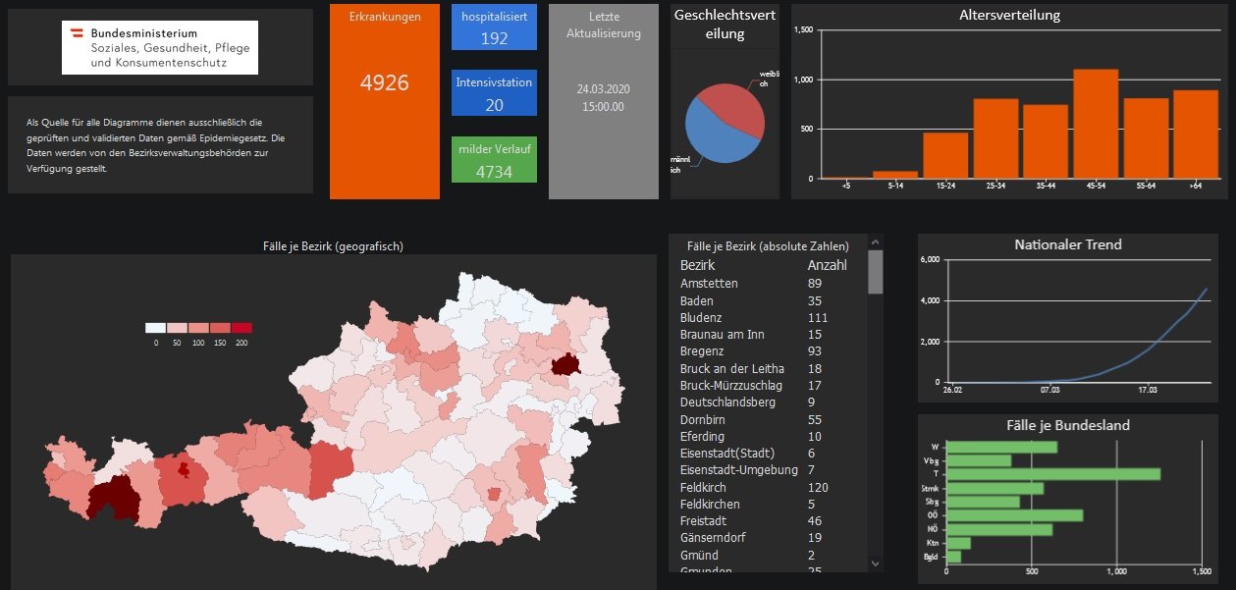Click the 5-14 age group bar
The height and width of the screenshot is (590, 1236).
point(895,175)
